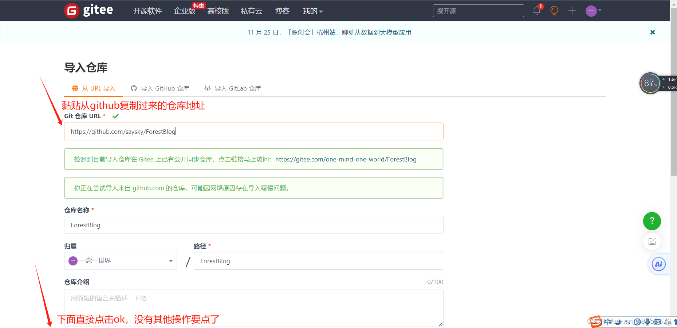Click the lightbulb announcements icon
The image size is (677, 328).
[x=554, y=11]
